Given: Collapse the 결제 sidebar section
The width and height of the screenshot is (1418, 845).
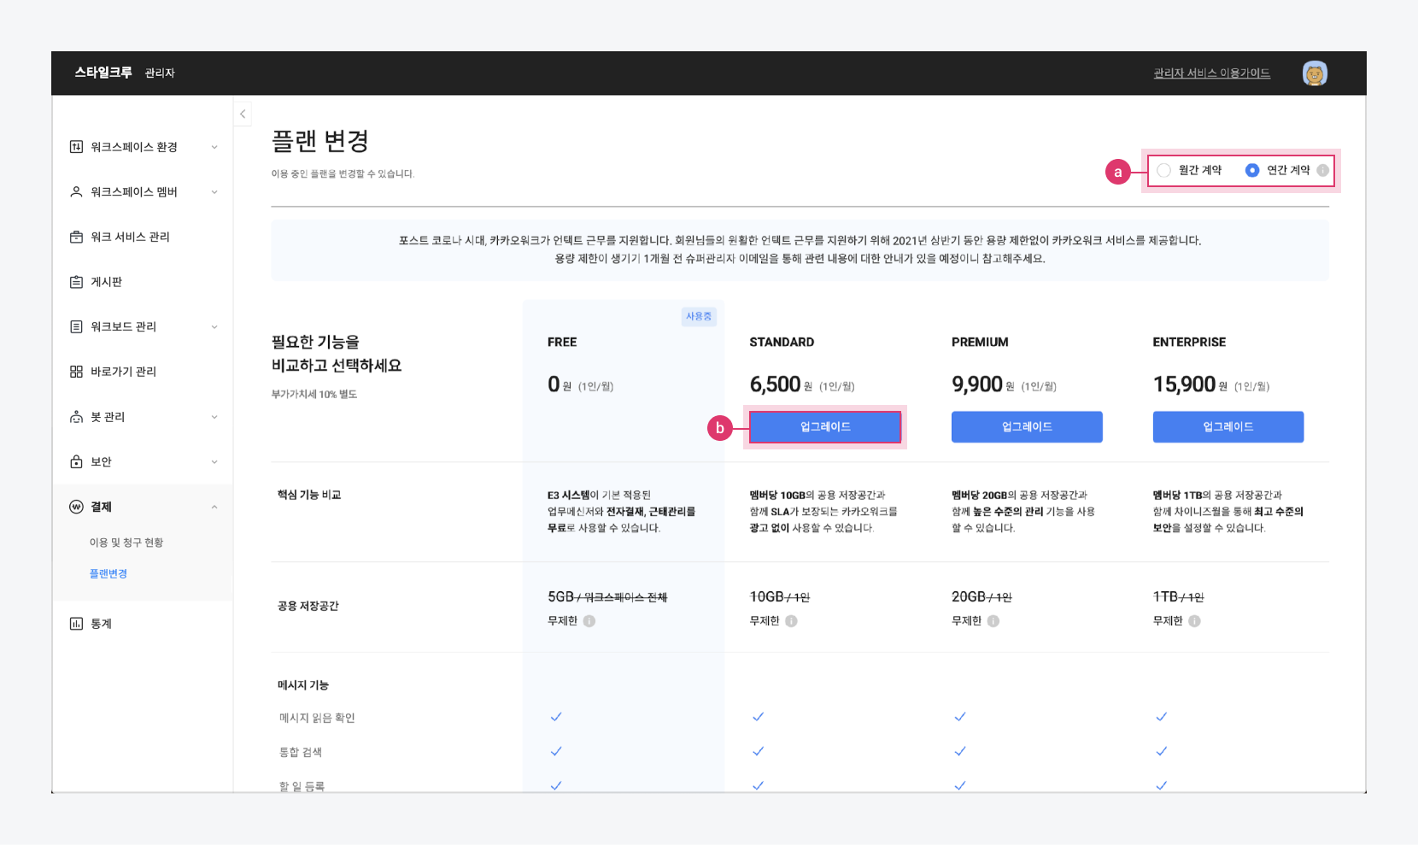Looking at the screenshot, I should coord(214,507).
